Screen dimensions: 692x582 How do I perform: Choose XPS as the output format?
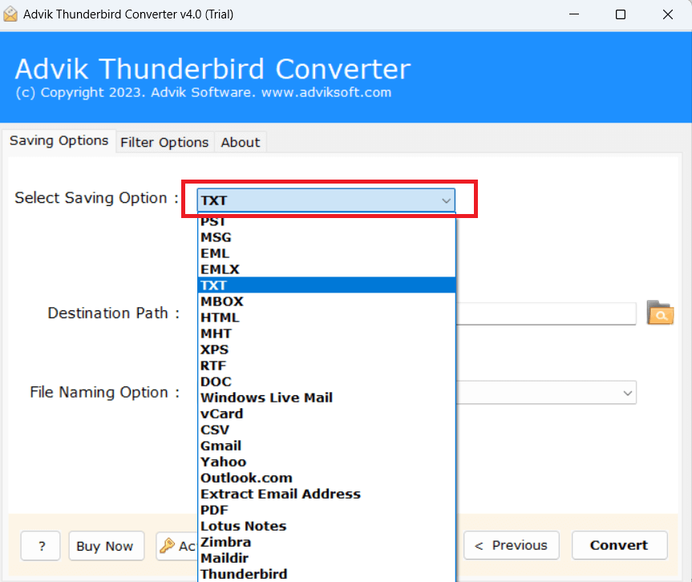(x=326, y=350)
